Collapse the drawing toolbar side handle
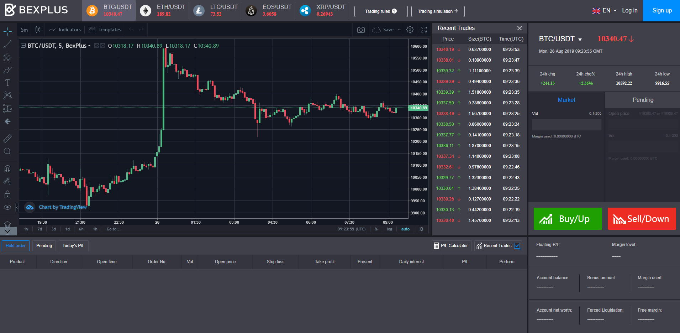This screenshot has width=680, height=333. tap(17, 207)
